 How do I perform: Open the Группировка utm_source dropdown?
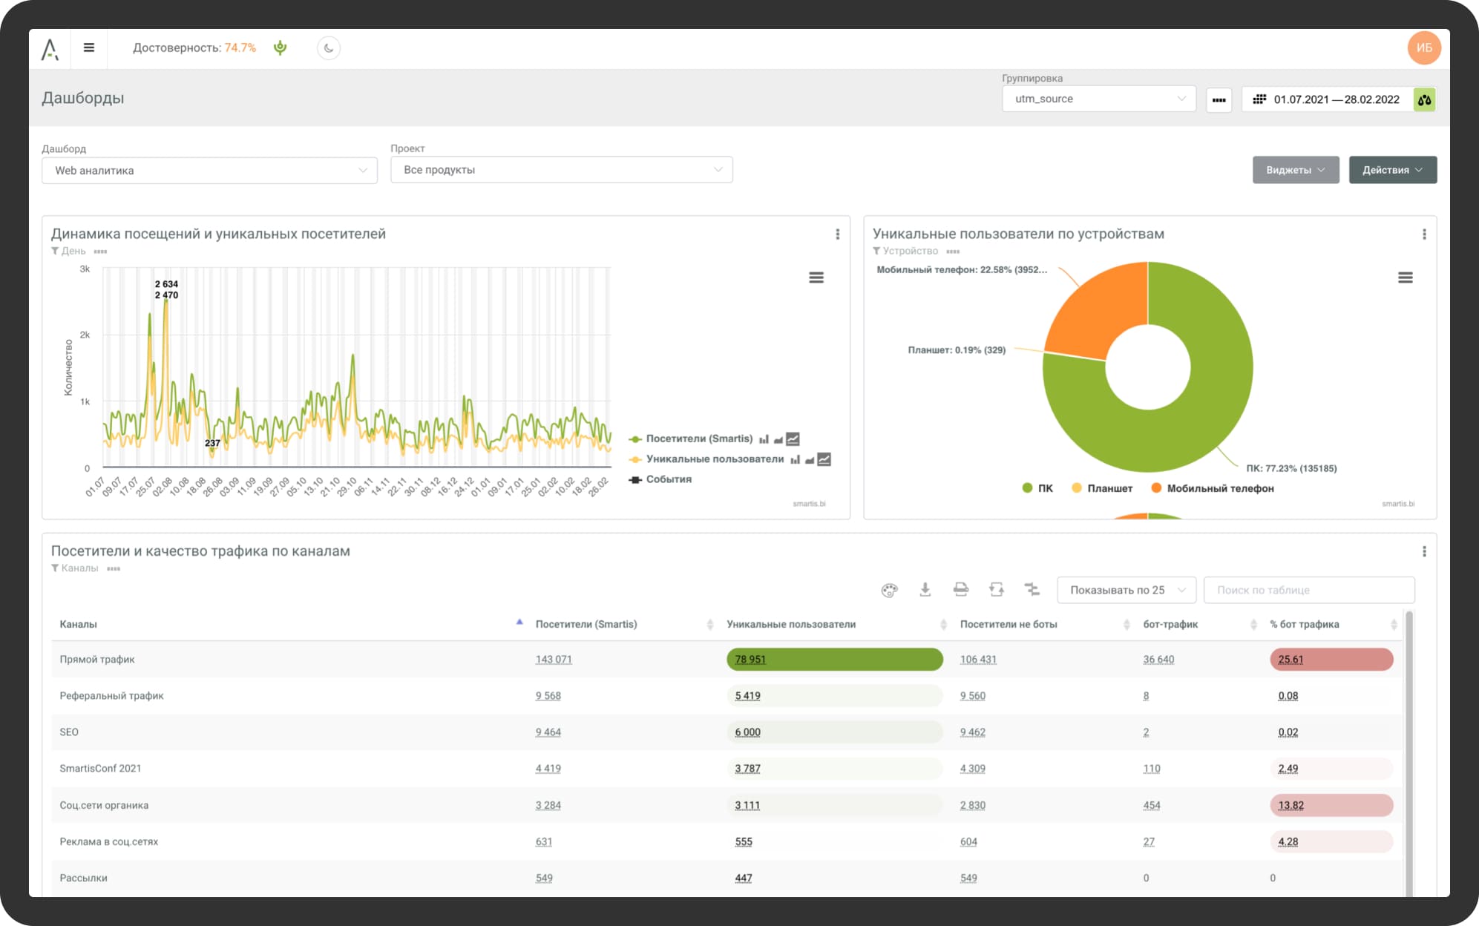1098,99
